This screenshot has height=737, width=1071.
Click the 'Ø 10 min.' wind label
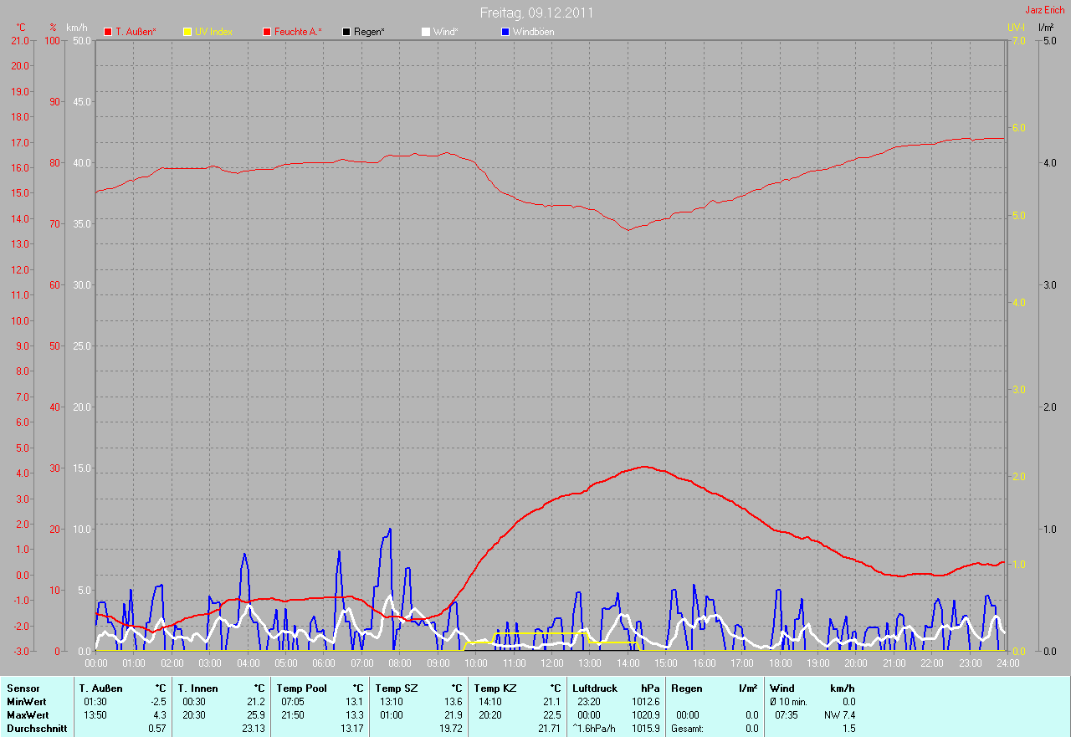[789, 702]
